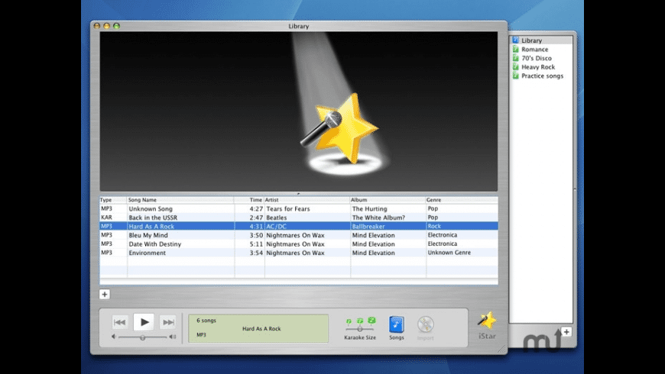This screenshot has width=665, height=374.
Task: Click the loud volume speaker icon
Action: [x=172, y=337]
